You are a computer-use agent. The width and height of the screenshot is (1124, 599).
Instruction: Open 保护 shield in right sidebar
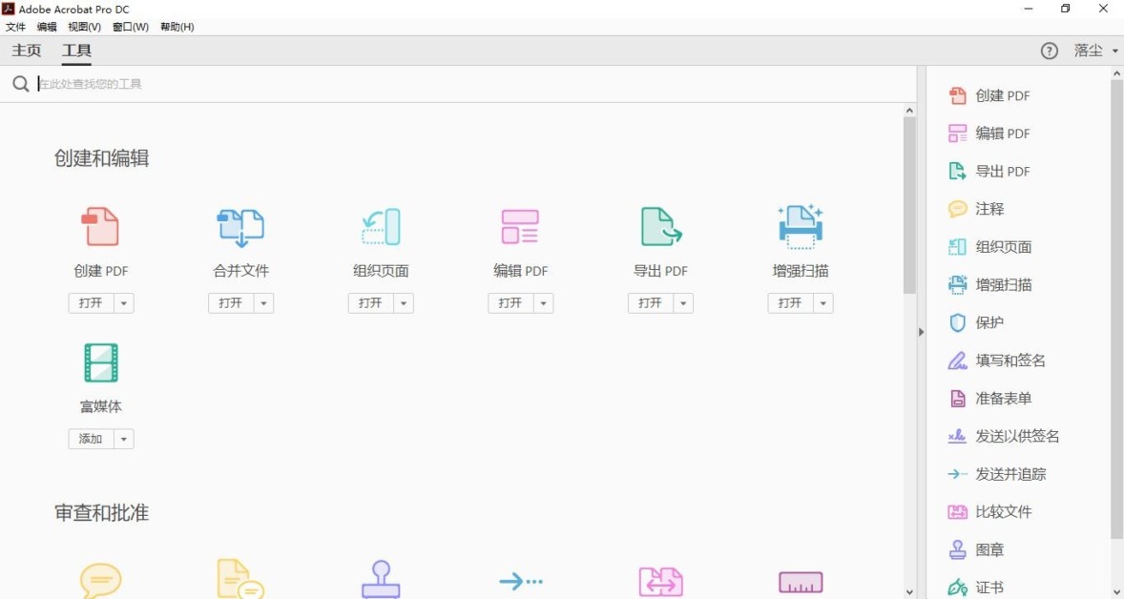pos(975,322)
